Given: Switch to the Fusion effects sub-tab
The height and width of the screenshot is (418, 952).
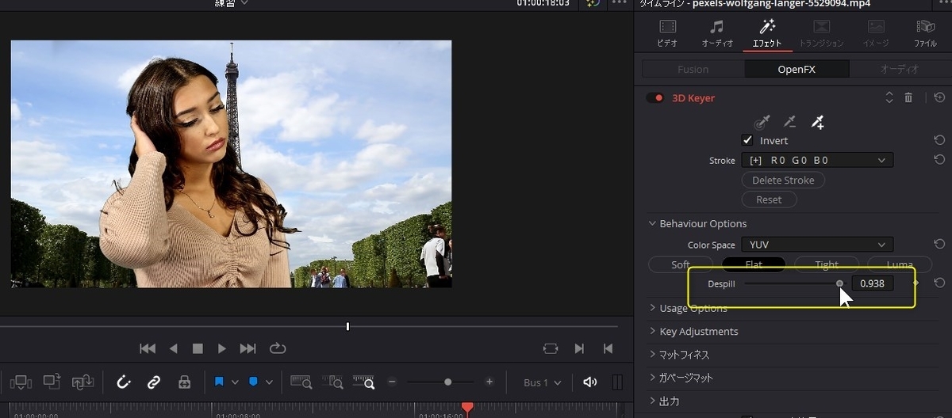Looking at the screenshot, I should (x=693, y=69).
